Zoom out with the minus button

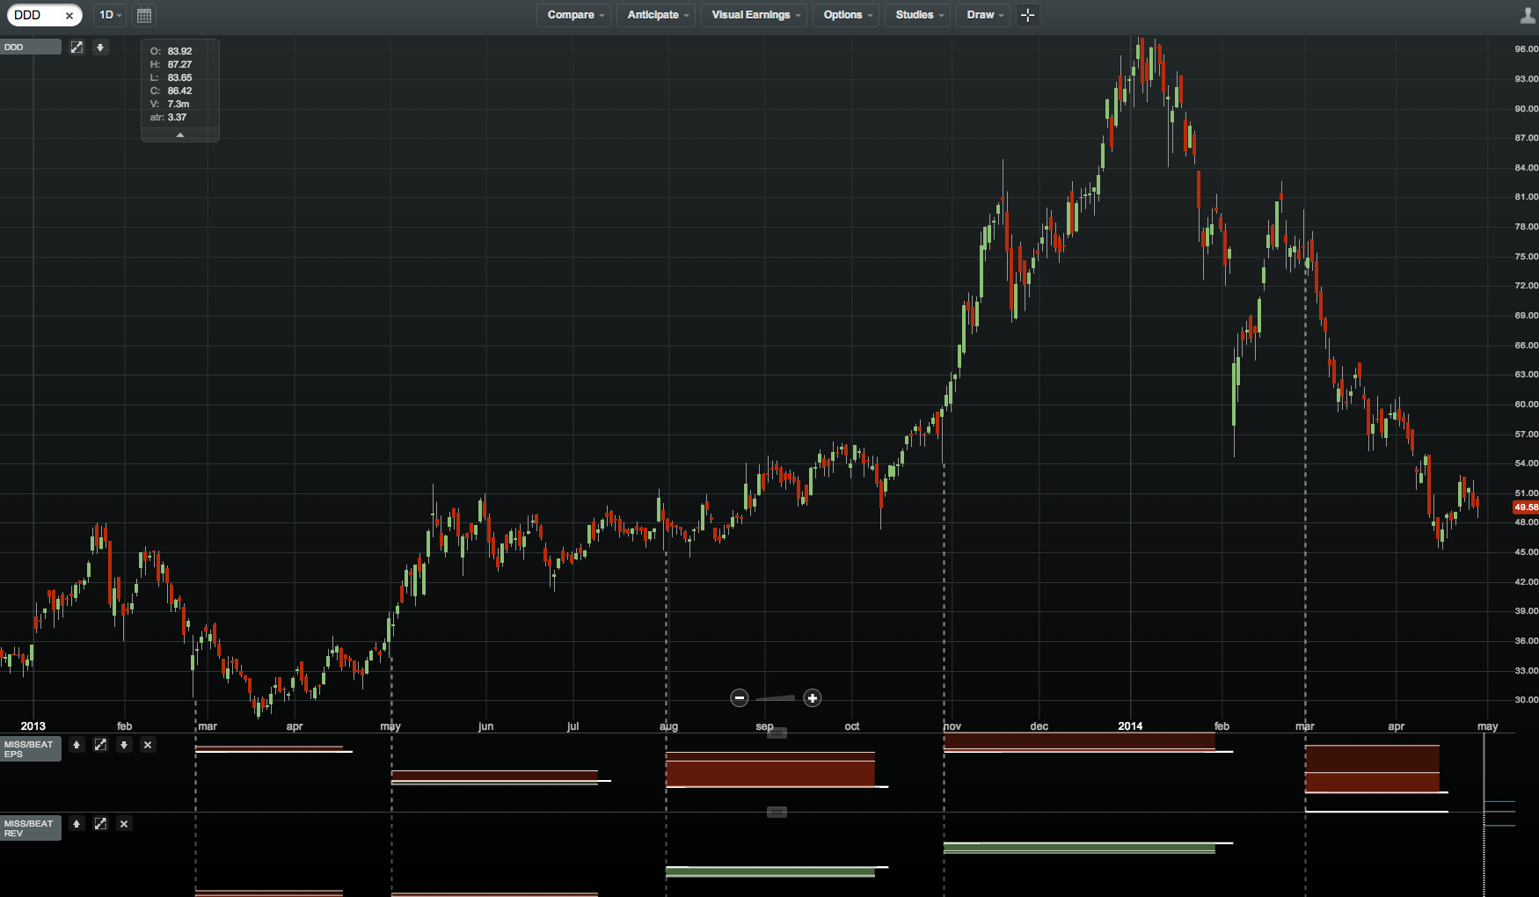click(740, 698)
